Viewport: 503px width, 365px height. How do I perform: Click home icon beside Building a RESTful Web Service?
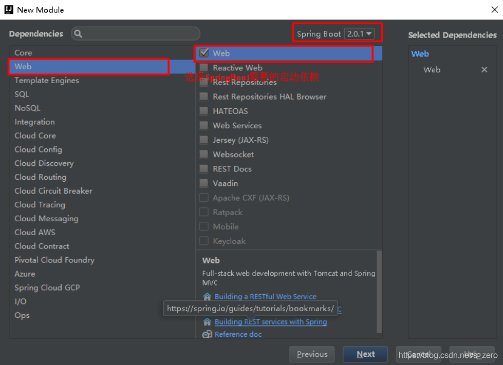[x=207, y=297]
